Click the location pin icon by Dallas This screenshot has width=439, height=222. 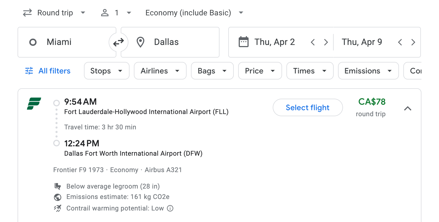(140, 42)
